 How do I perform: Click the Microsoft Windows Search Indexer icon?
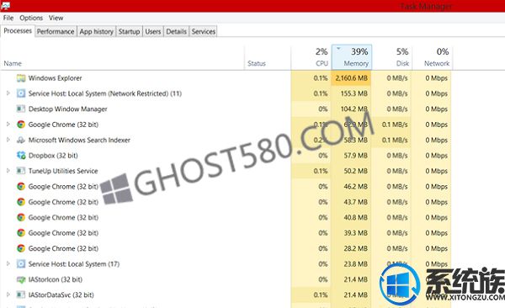[x=21, y=140]
